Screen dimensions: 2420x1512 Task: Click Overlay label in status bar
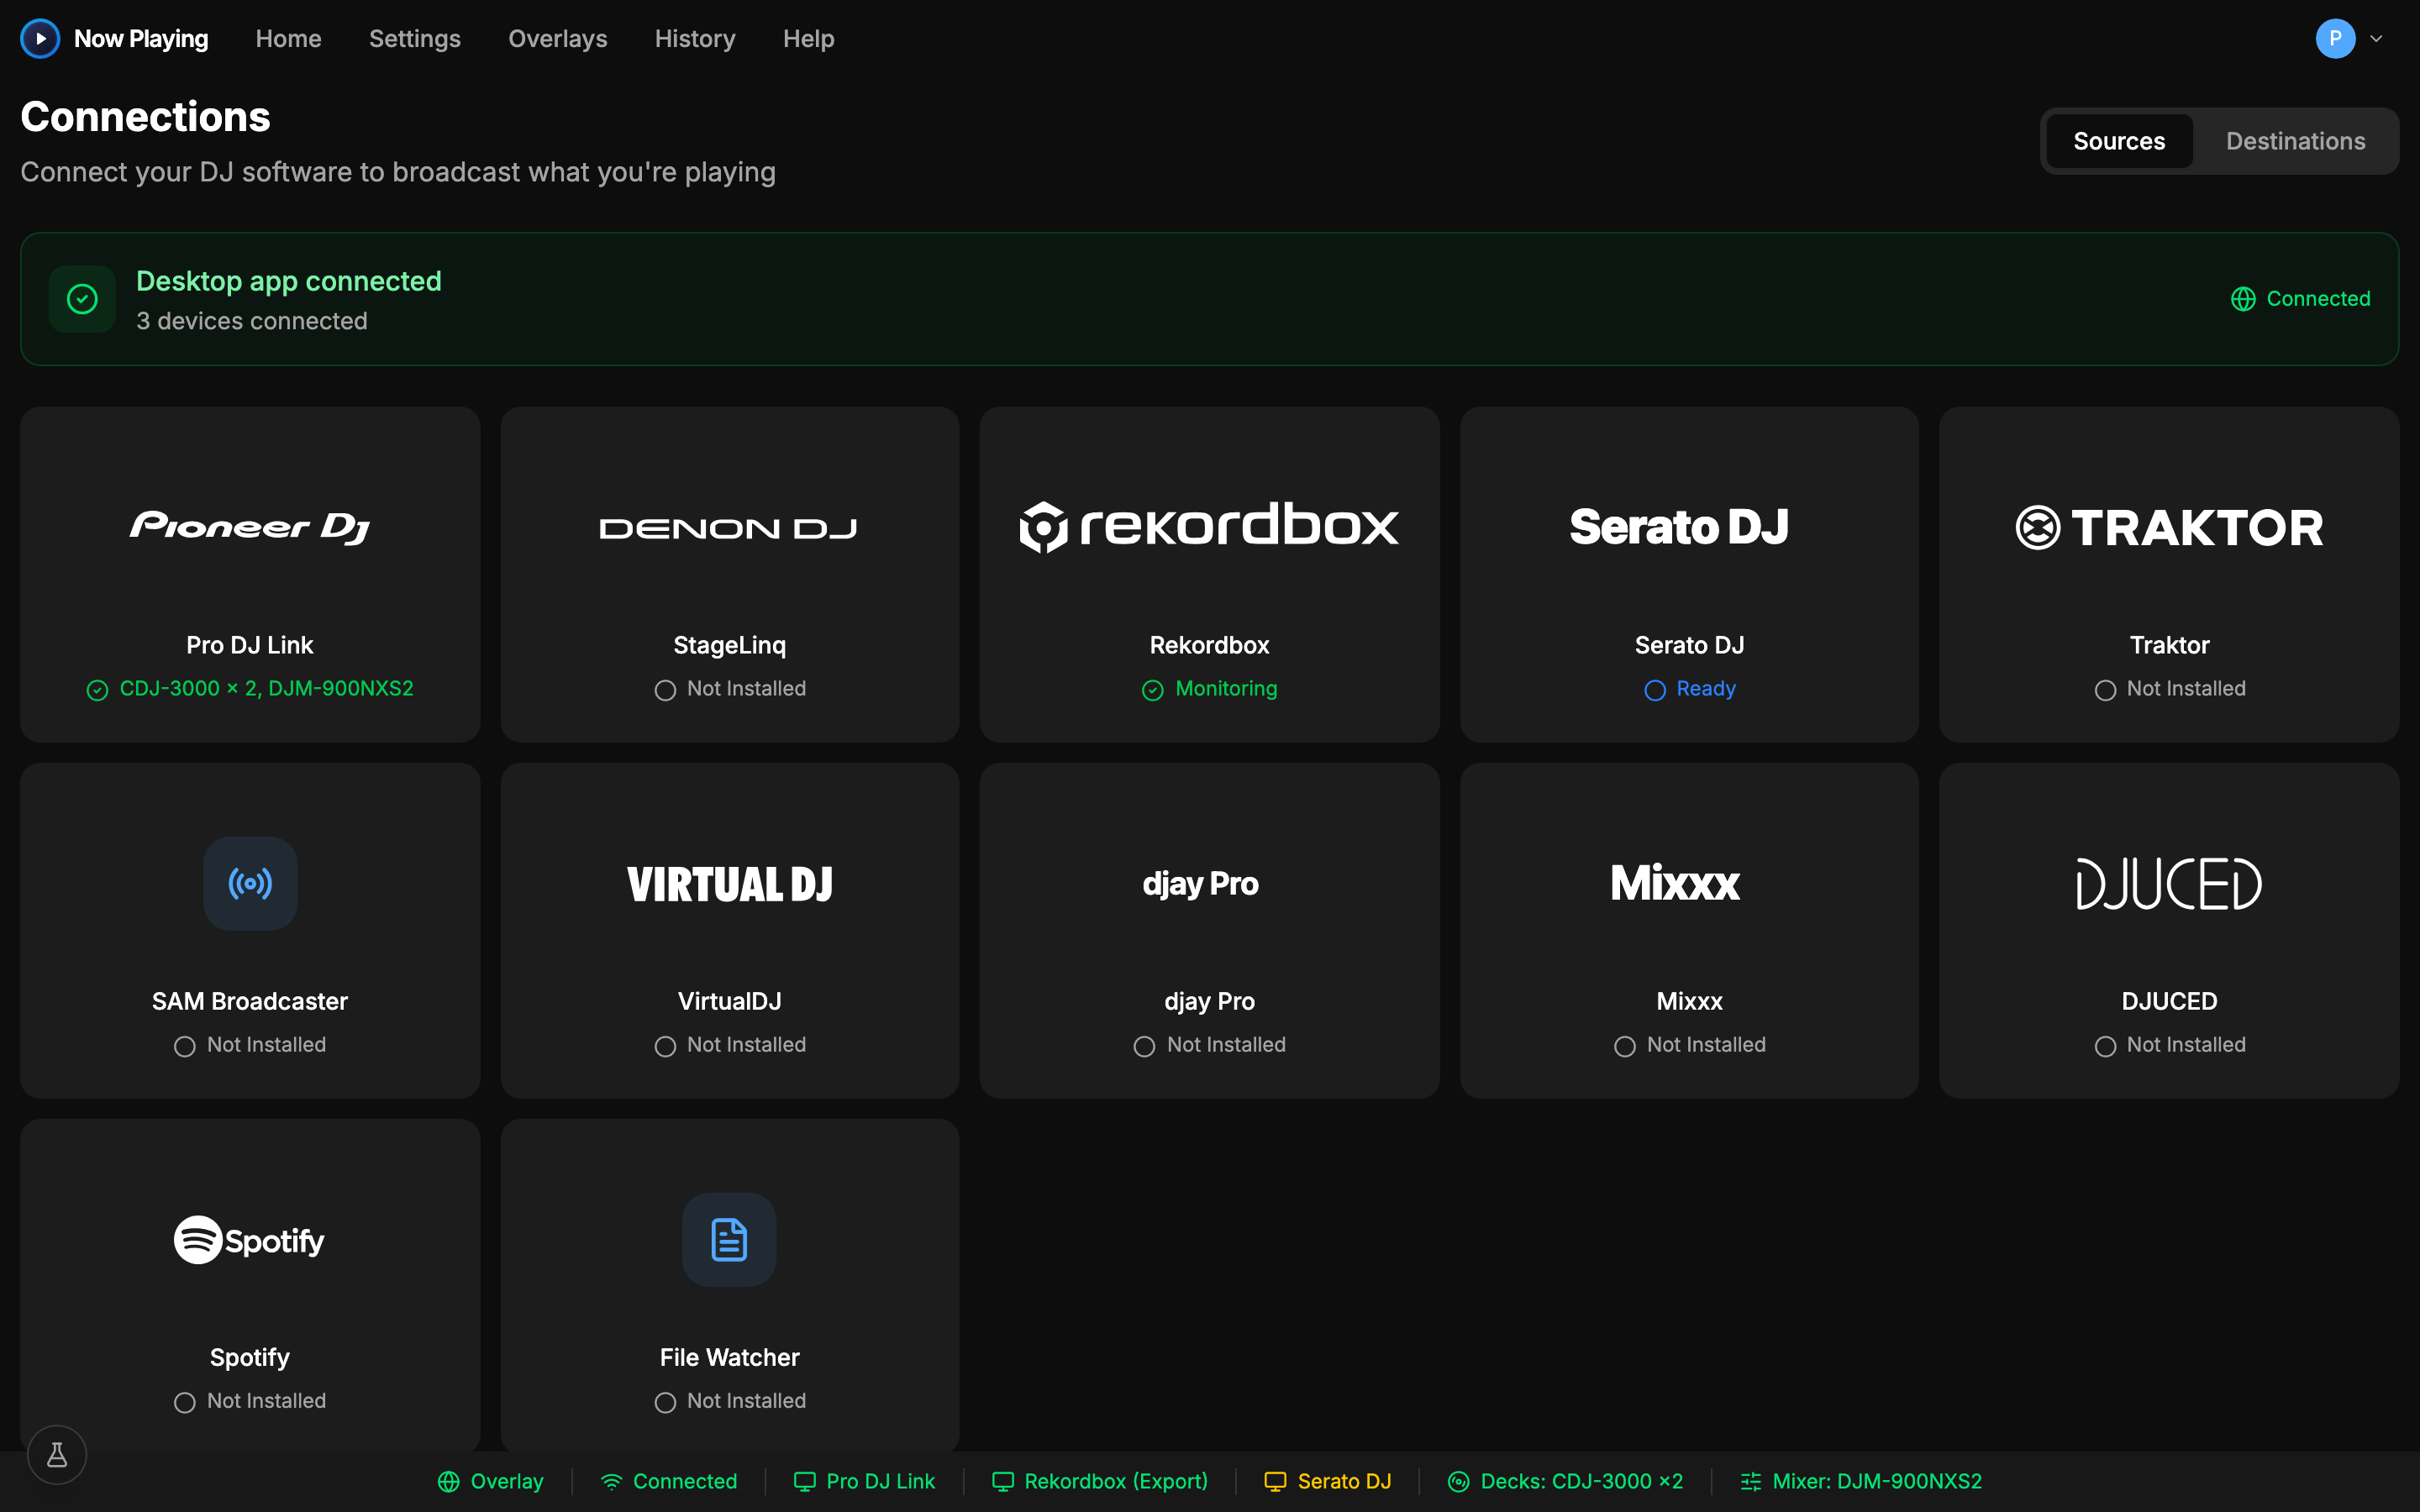506,1481
